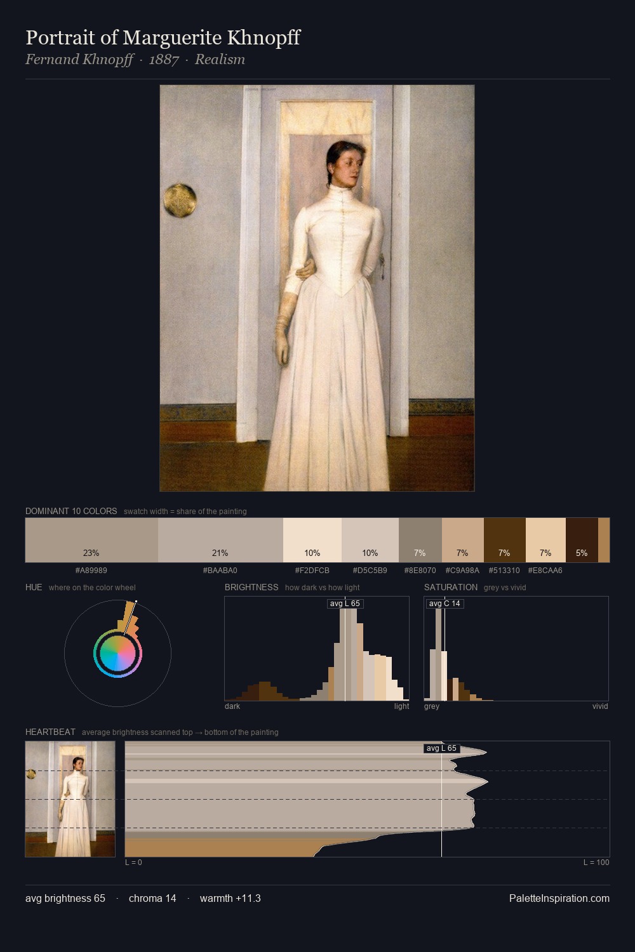635x952 pixels.
Task: Select the #E8CAA6 light peach swatch
Action: click(x=545, y=540)
